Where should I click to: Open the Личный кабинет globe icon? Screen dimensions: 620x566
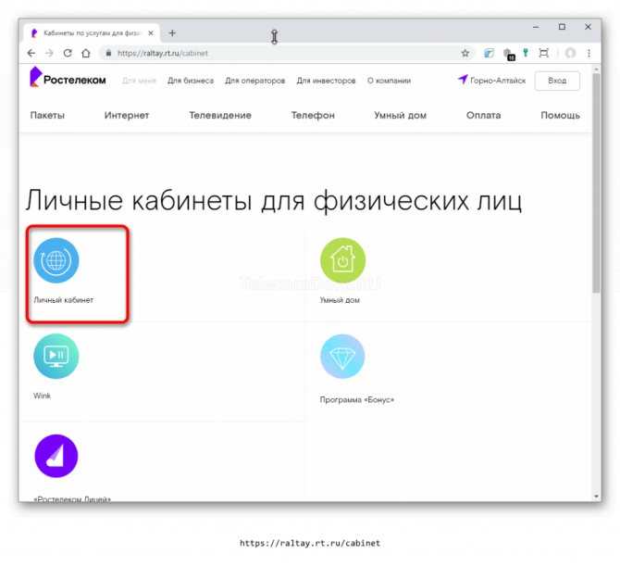(56, 260)
